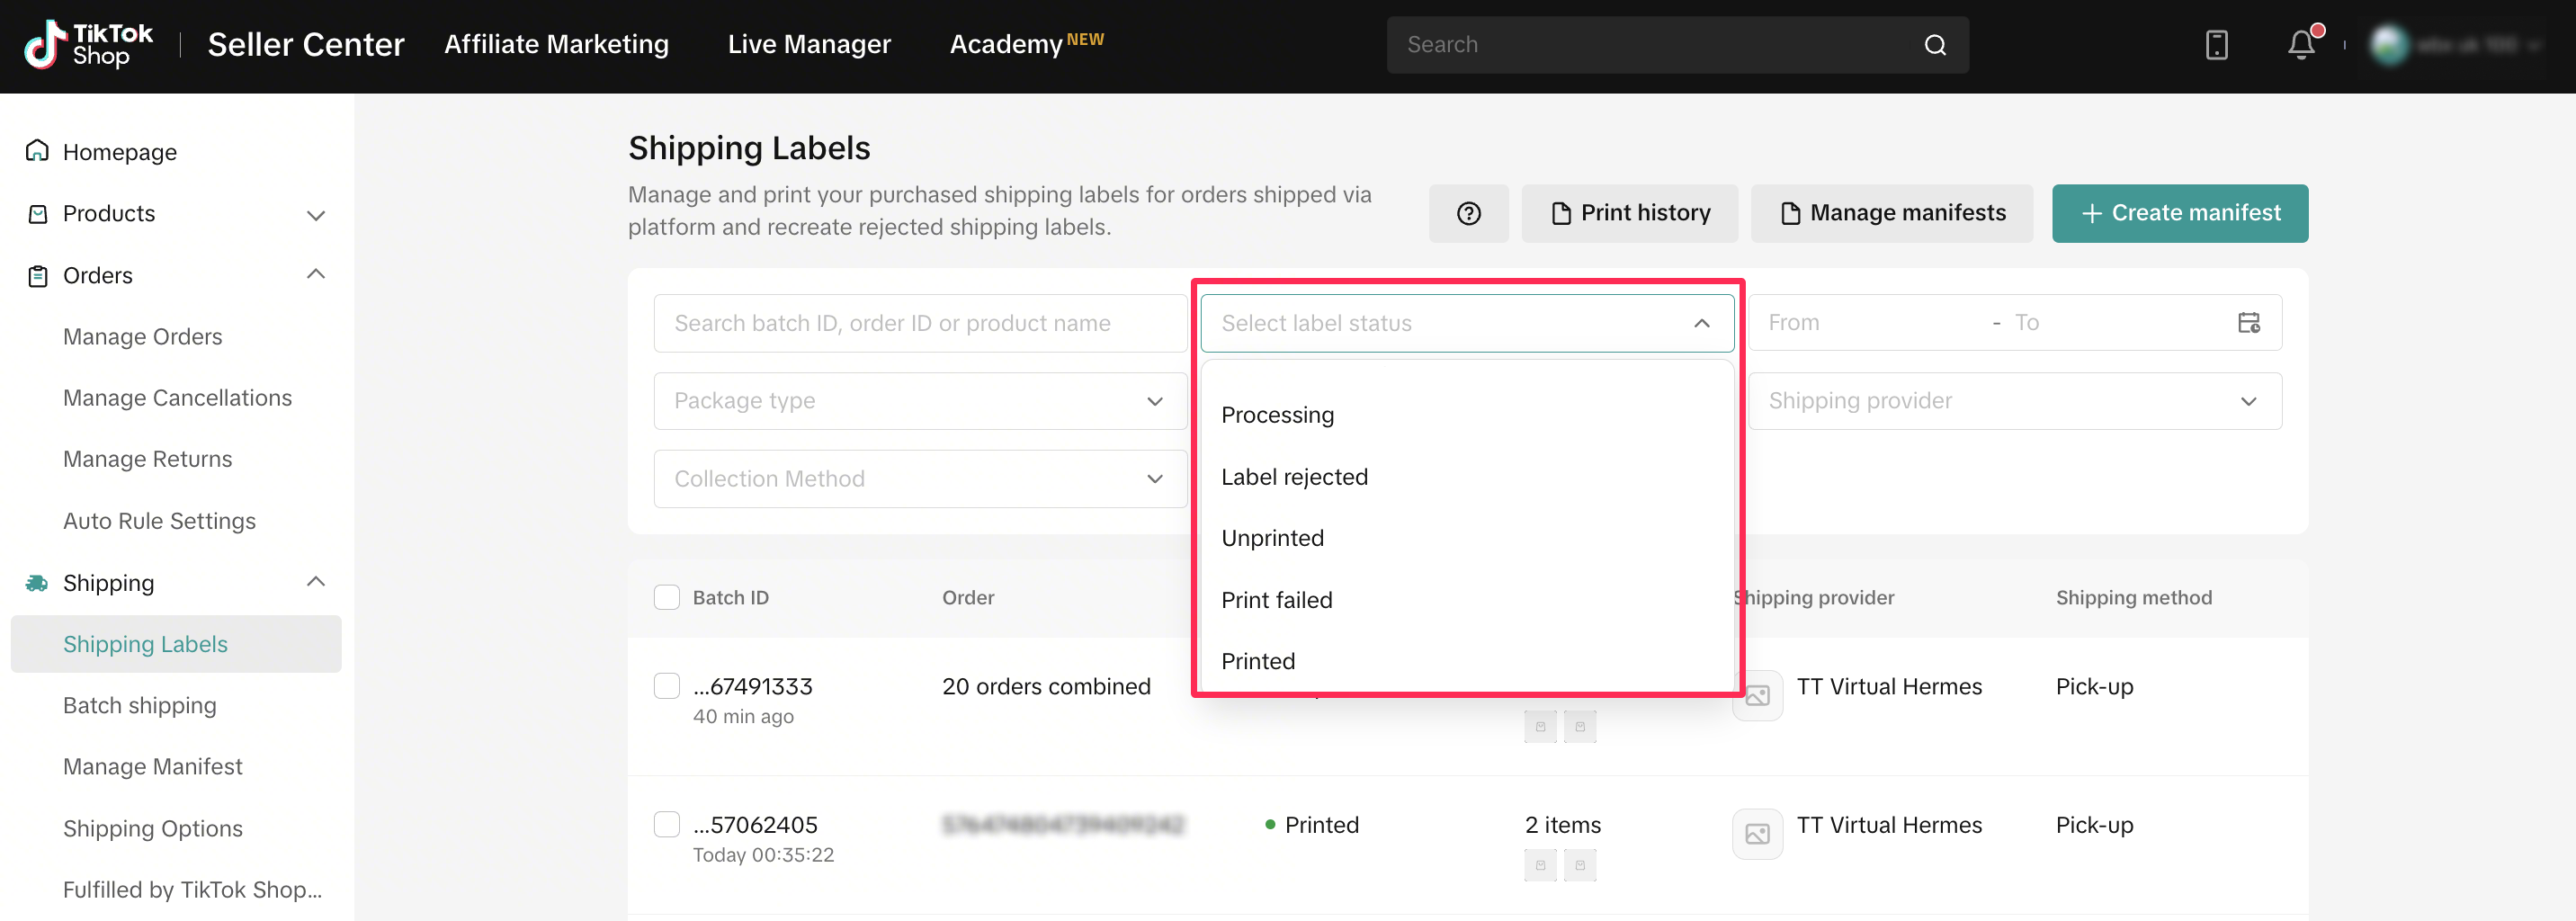Click product image thumbnail for batch 57062405

pyautogui.click(x=1756, y=833)
